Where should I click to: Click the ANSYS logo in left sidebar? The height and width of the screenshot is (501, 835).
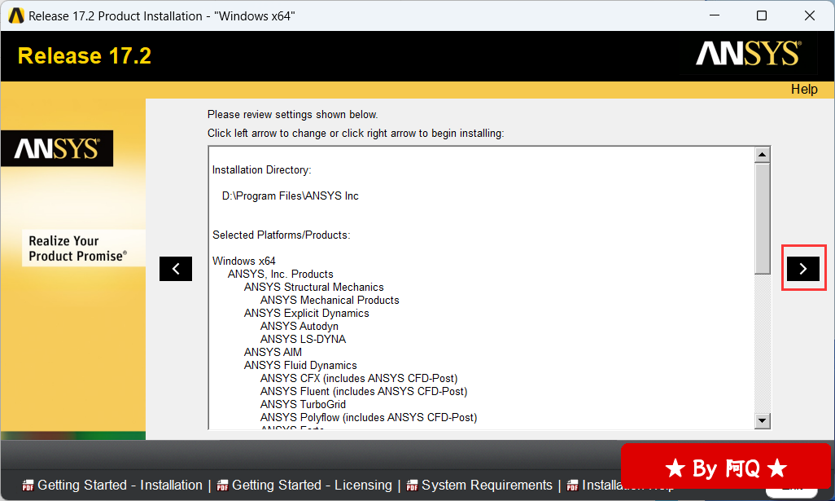pyautogui.click(x=57, y=148)
